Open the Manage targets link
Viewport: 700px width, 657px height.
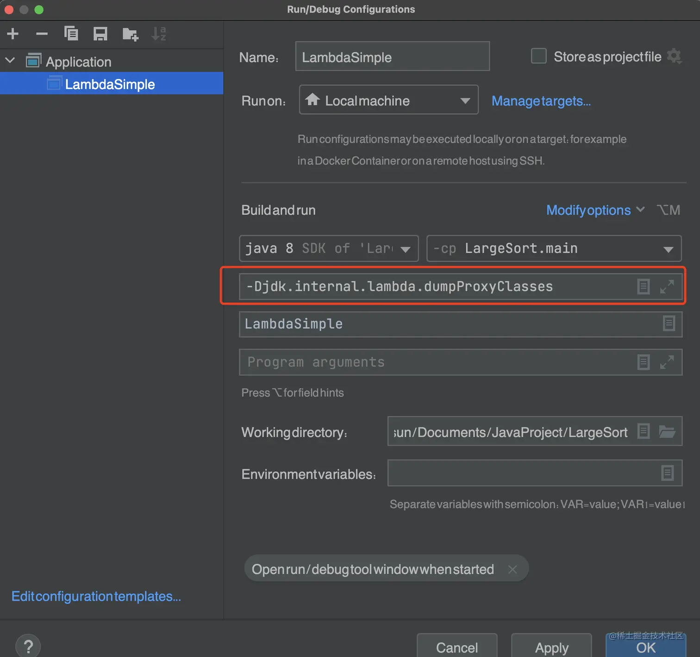coord(541,101)
